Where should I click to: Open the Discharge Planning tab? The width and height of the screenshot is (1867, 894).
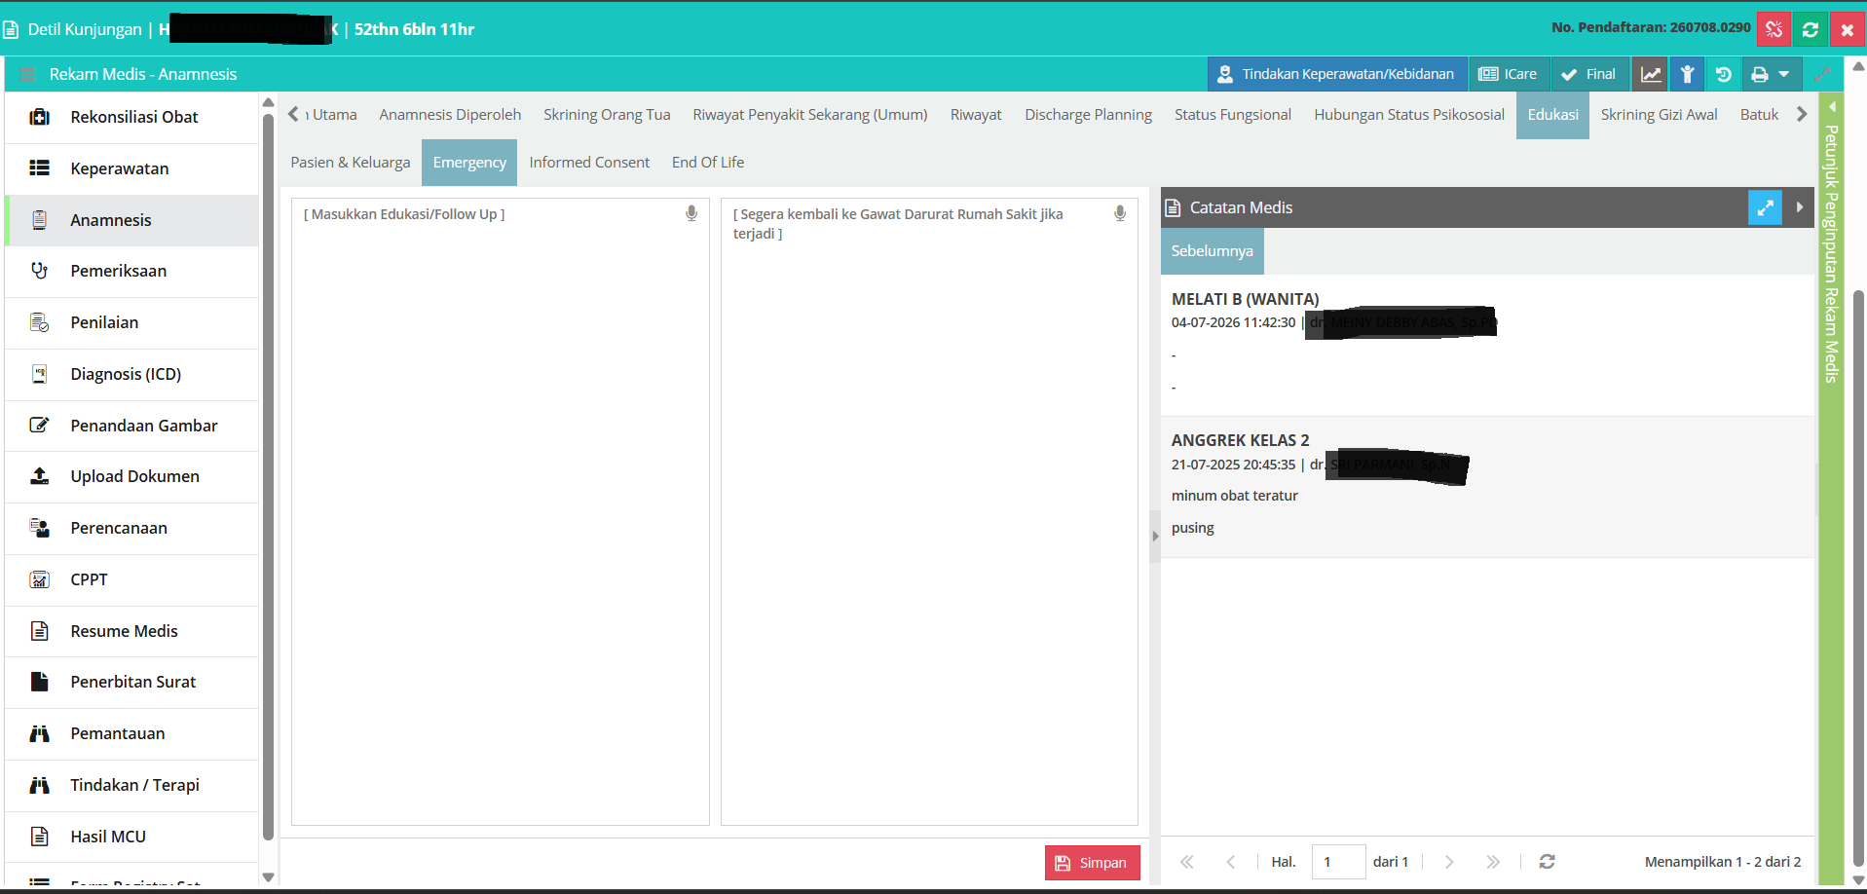[1088, 115]
